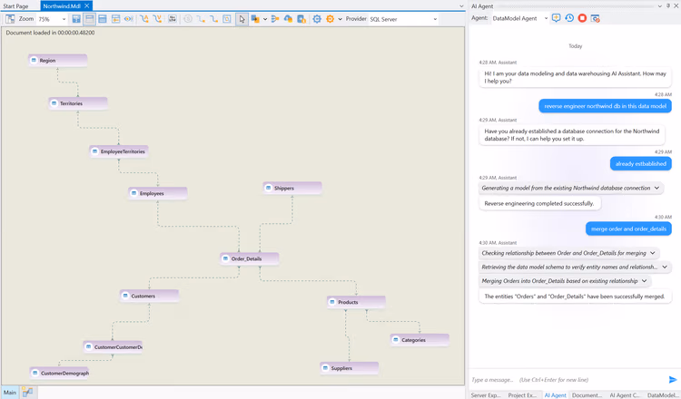The height and width of the screenshot is (399, 681).
Task: Select the Customers entity
Action: click(x=150, y=296)
